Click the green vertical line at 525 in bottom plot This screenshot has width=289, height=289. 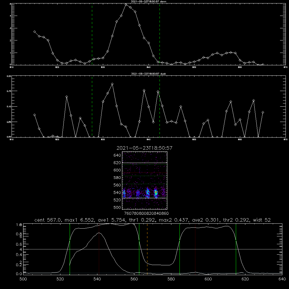click(70, 249)
